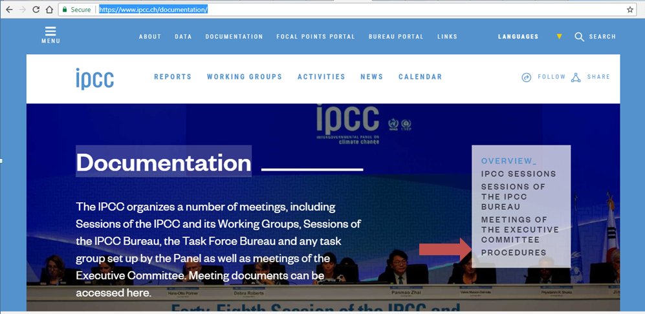Viewport: 645px width, 314px height.
Task: Click the search magnifier icon
Action: (x=579, y=37)
